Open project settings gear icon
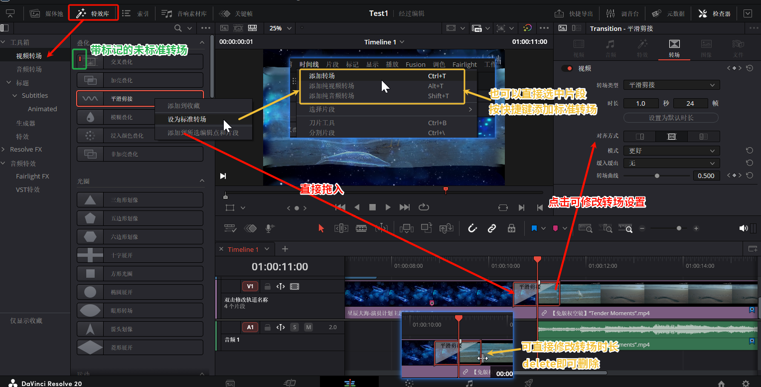Viewport: 761px width, 387px height. tap(746, 384)
